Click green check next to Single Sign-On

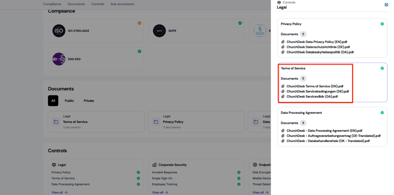(x=239, y=178)
